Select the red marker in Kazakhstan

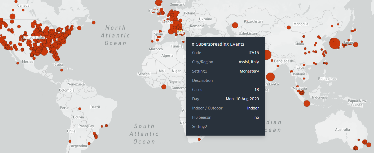[x=235, y=25]
